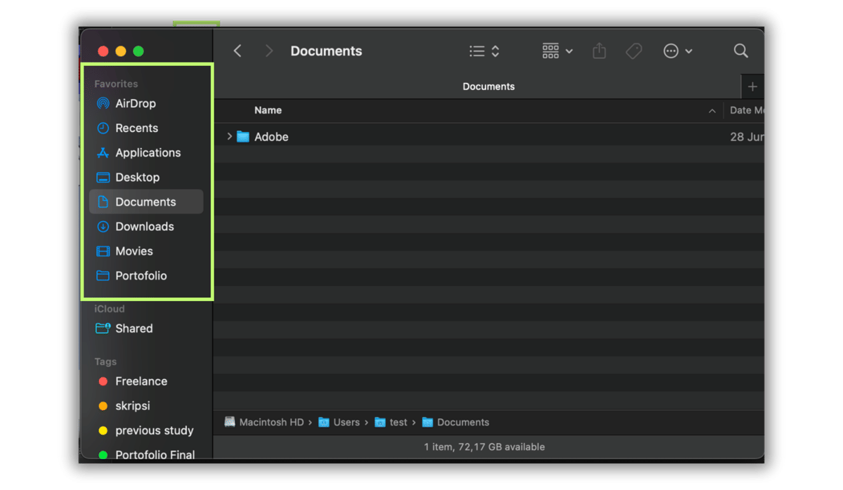
Task: Open the grouping options dropdown
Action: tap(556, 51)
